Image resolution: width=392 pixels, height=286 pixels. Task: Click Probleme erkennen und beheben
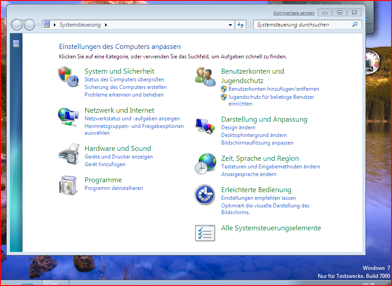pos(124,95)
